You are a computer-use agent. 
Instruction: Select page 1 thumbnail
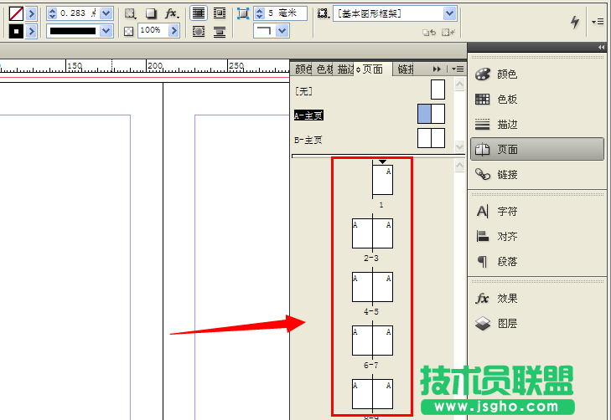(x=383, y=180)
